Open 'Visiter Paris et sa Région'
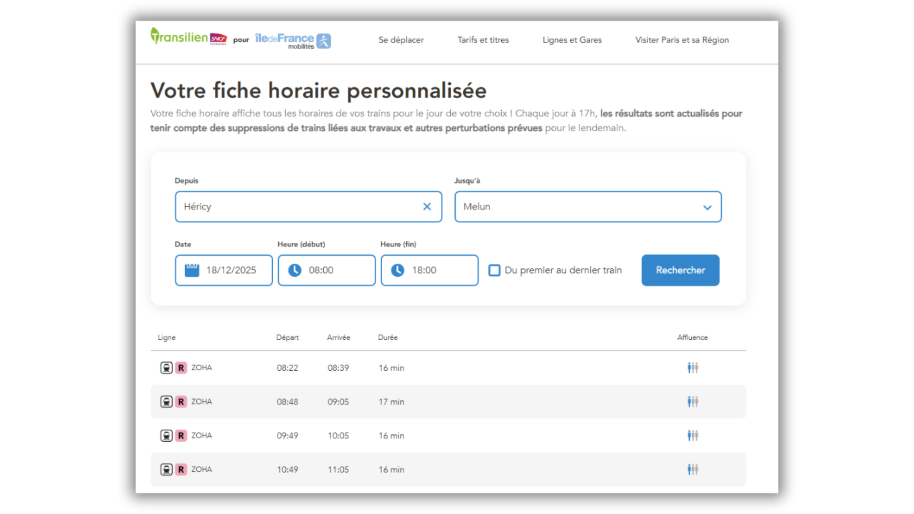 pyautogui.click(x=681, y=40)
